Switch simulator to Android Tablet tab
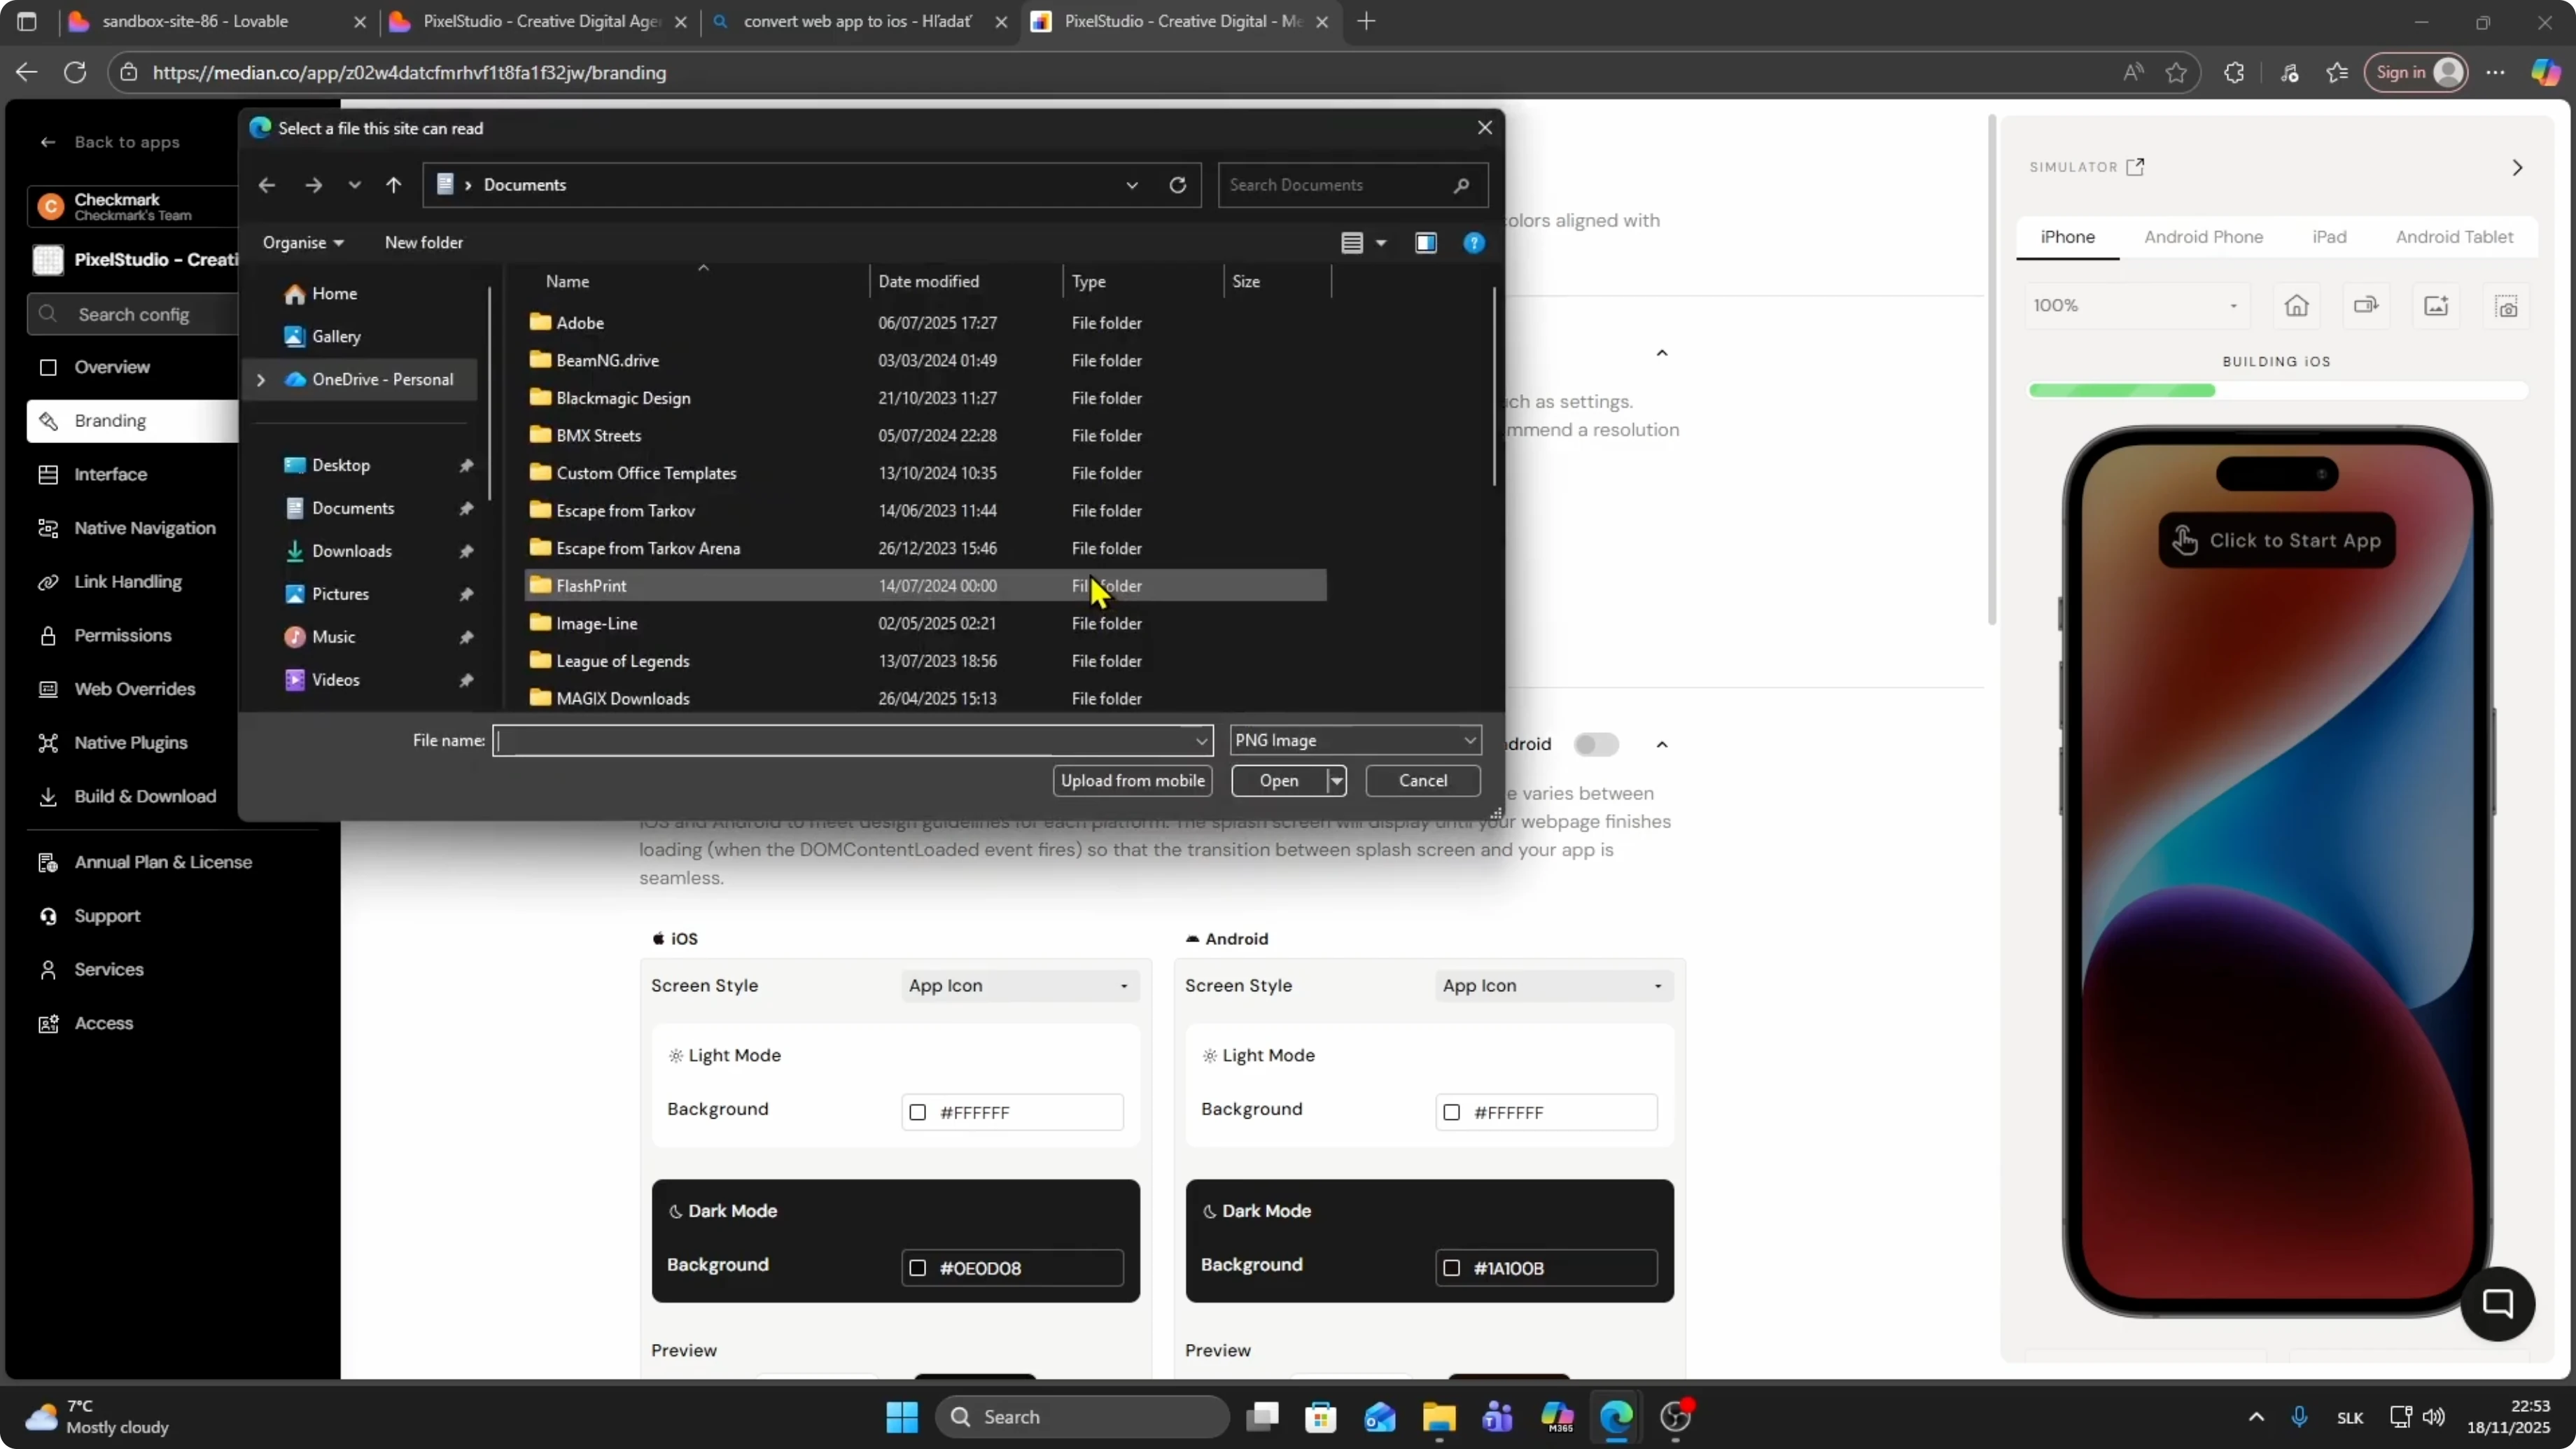This screenshot has width=2576, height=1449. (x=2454, y=237)
